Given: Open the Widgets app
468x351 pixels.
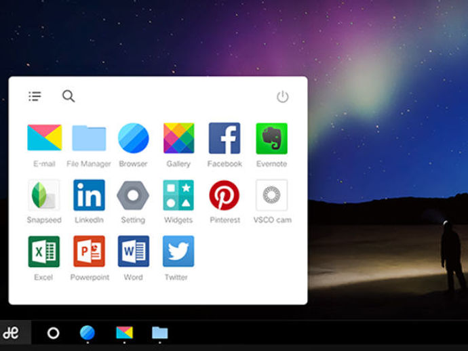Looking at the screenshot, I should [178, 195].
